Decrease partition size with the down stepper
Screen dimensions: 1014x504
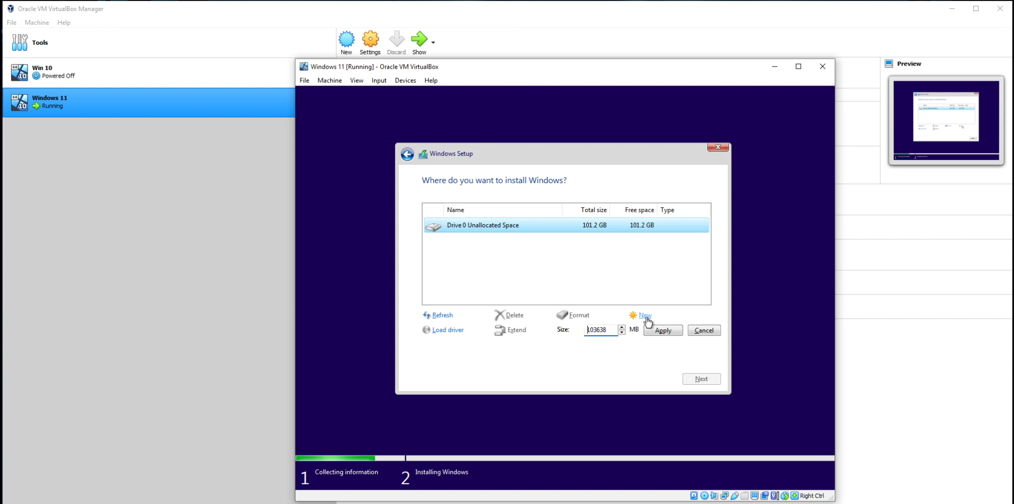tap(622, 332)
